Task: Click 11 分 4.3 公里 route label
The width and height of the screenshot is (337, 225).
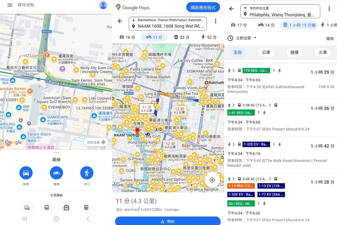Action: point(147,109)
